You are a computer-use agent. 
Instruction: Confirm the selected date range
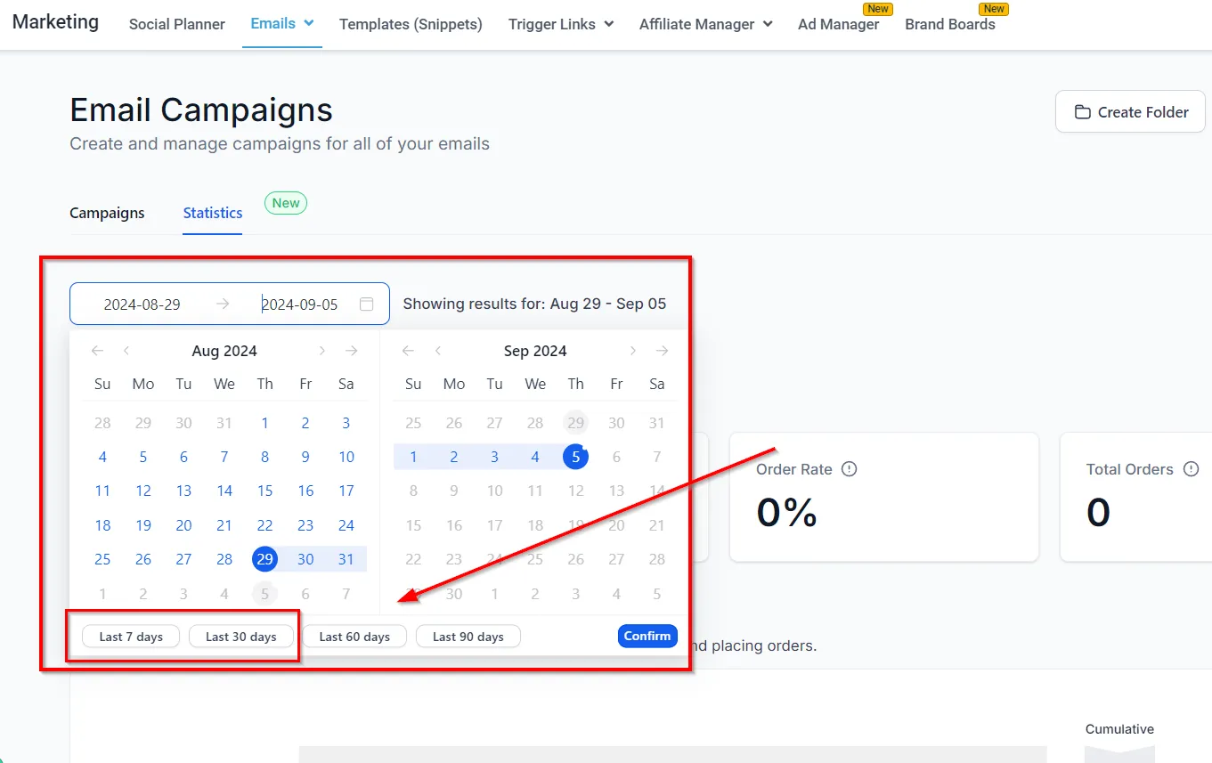(647, 636)
